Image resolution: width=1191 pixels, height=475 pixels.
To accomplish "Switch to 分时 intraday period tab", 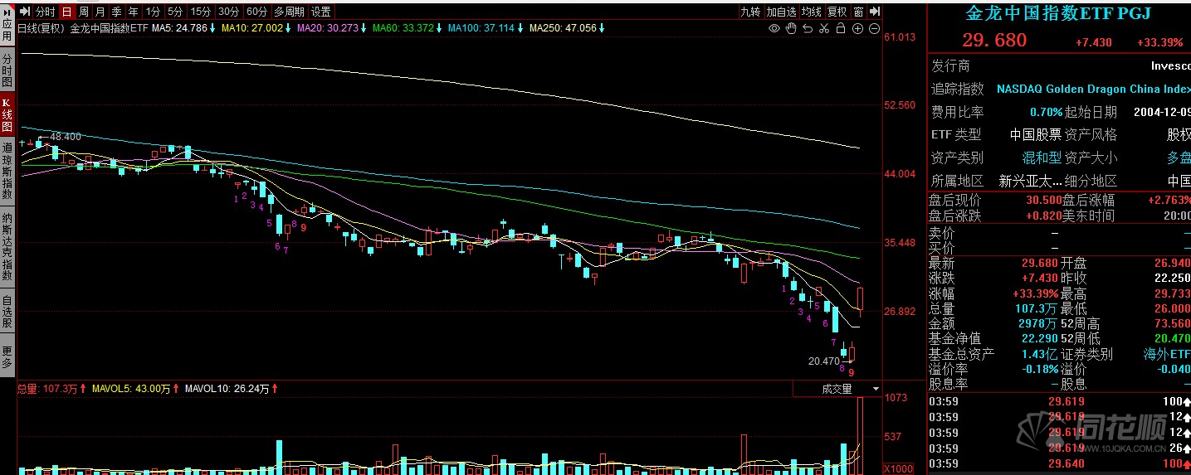I will point(45,12).
